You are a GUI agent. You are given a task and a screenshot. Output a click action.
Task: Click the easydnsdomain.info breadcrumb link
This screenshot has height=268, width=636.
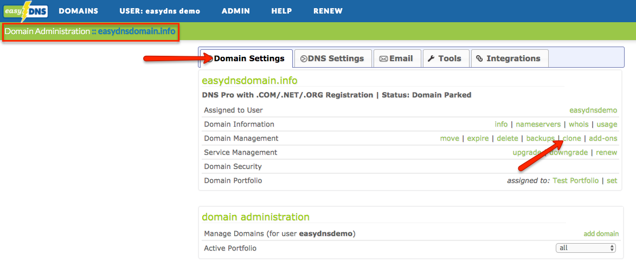coord(137,31)
